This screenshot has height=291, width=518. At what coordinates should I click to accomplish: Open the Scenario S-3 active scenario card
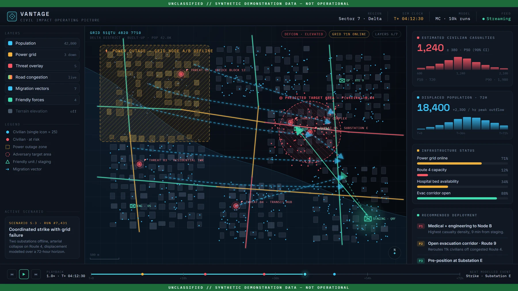tap(42, 237)
